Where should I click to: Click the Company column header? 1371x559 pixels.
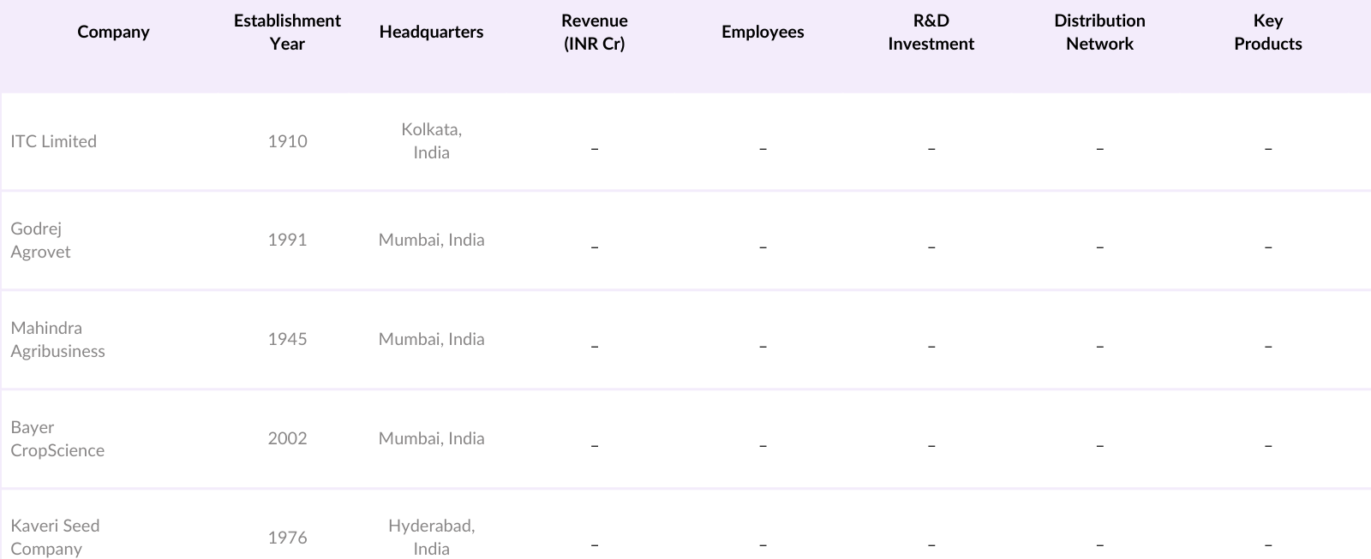(x=113, y=32)
